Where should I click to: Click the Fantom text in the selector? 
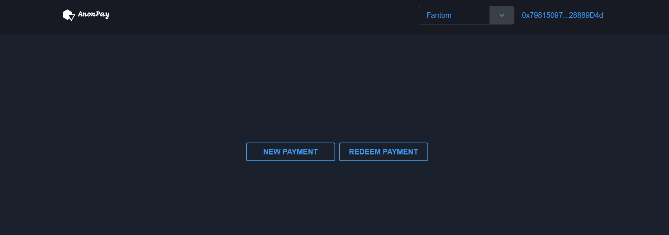pos(439,15)
